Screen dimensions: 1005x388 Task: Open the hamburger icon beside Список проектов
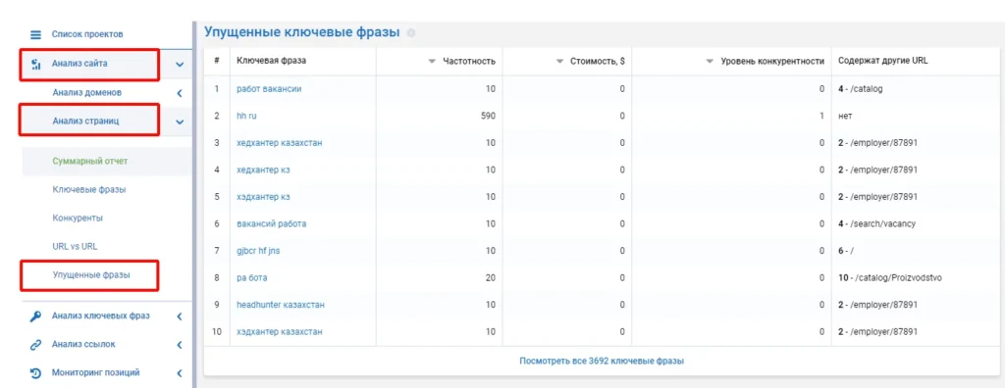(x=35, y=34)
